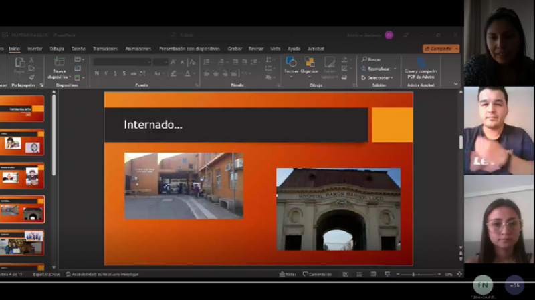Viewport: 535px width, 300px height.
Task: Click the Nueva diapositiva icon
Action: (60, 63)
